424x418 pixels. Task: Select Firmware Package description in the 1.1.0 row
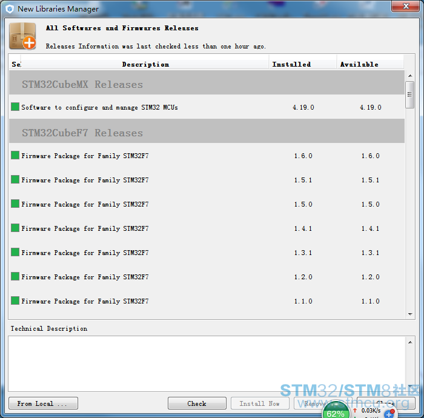click(x=85, y=302)
